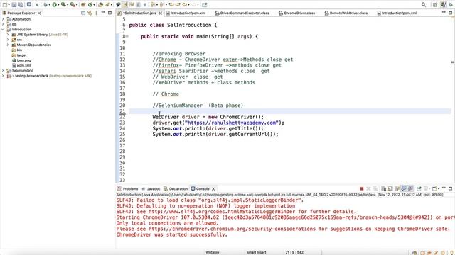Image resolution: width=455 pixels, height=255 pixels.
Task: Expand JRE System Library node
Action: tap(8, 35)
